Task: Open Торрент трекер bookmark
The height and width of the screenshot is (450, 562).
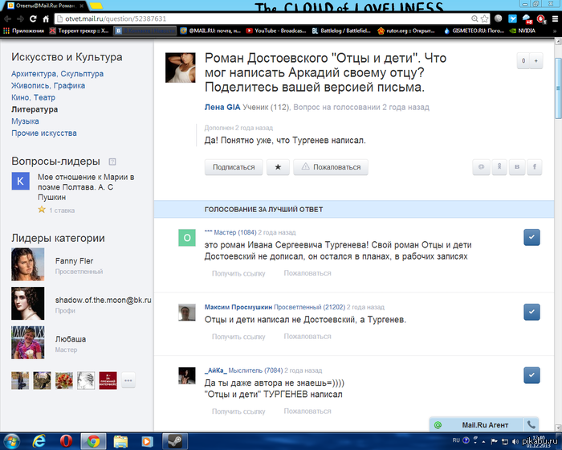Action: coord(79,31)
